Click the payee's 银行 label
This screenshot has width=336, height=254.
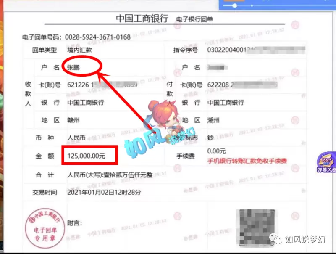coord(50,103)
